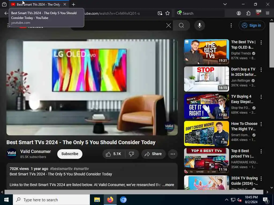Open Windows notification center icon
274x205 pixels.
pos(265,200)
